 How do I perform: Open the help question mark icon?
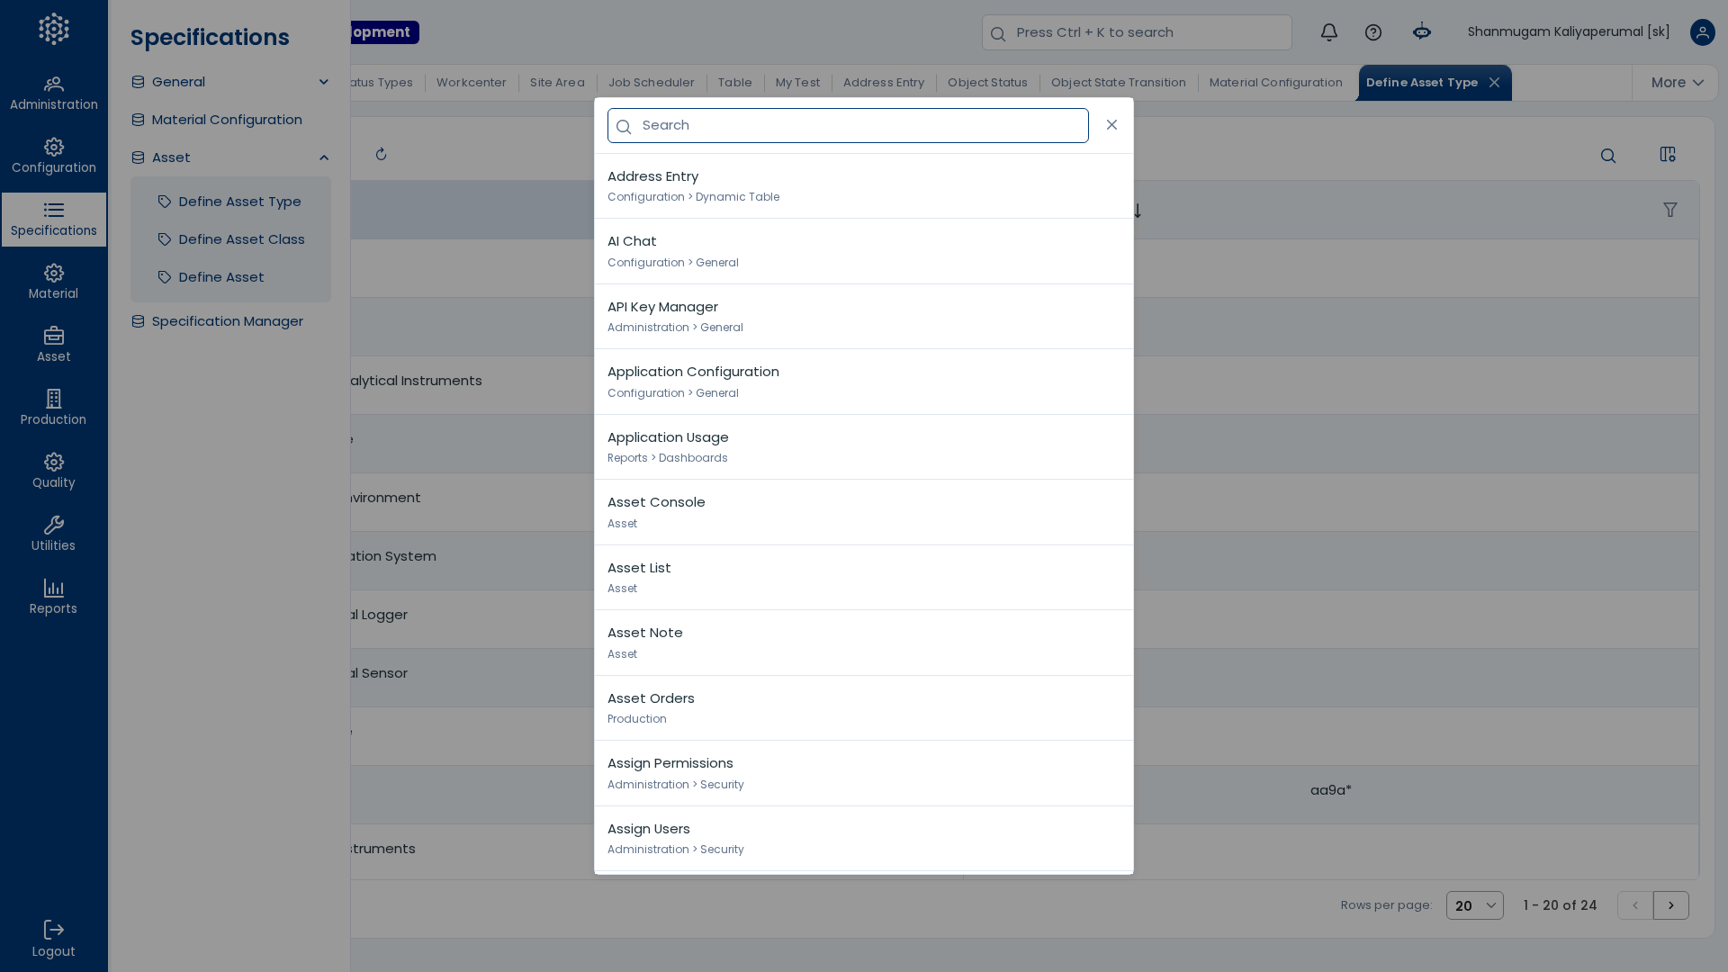click(x=1373, y=32)
